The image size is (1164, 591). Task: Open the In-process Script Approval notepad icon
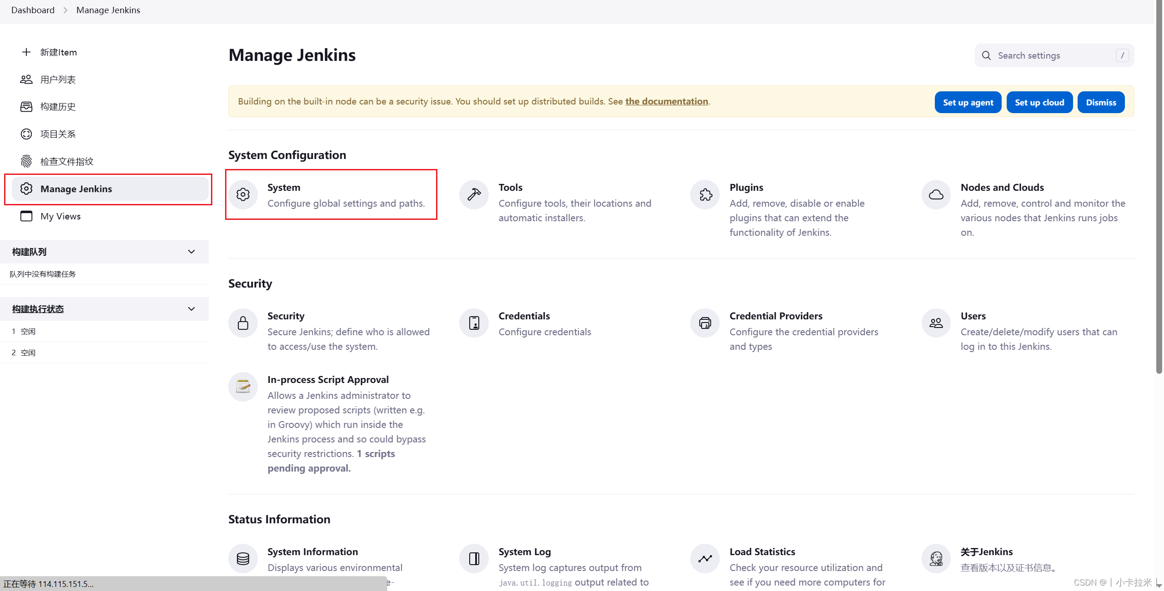pyautogui.click(x=243, y=387)
